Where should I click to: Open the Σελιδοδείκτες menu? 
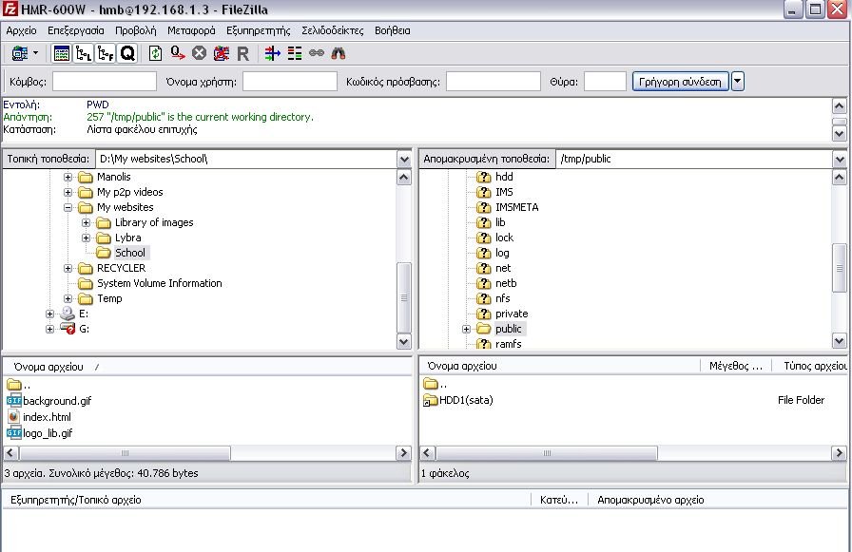(333, 30)
